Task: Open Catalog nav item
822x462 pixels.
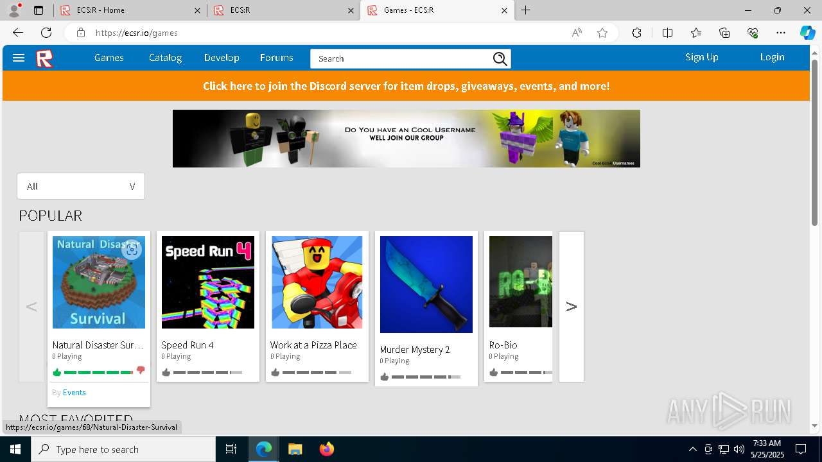Action: (166, 58)
